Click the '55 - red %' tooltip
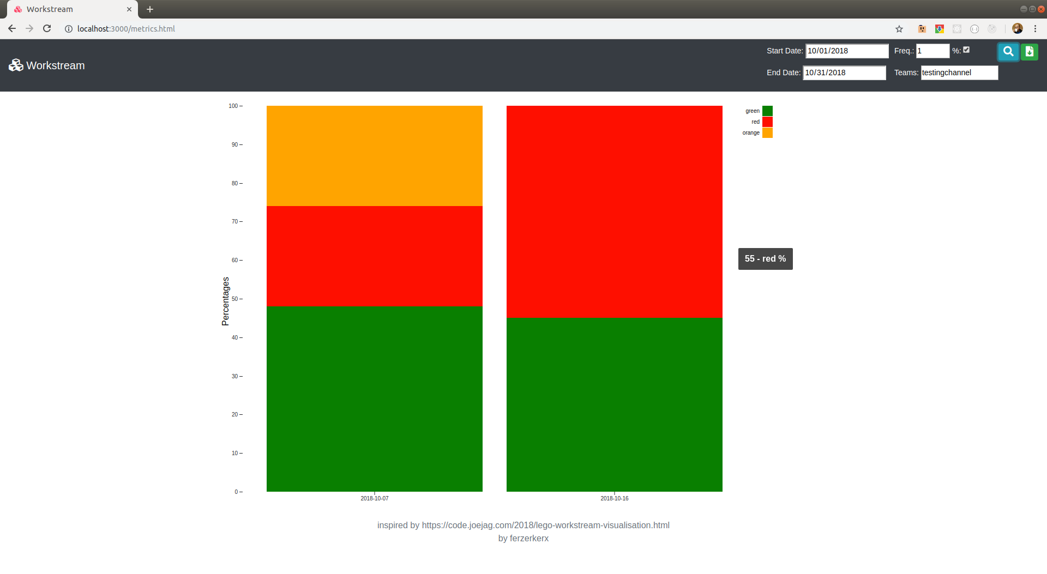 coord(765,259)
